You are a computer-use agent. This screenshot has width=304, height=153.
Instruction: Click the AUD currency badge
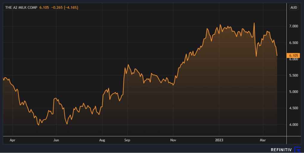(x=294, y=7)
